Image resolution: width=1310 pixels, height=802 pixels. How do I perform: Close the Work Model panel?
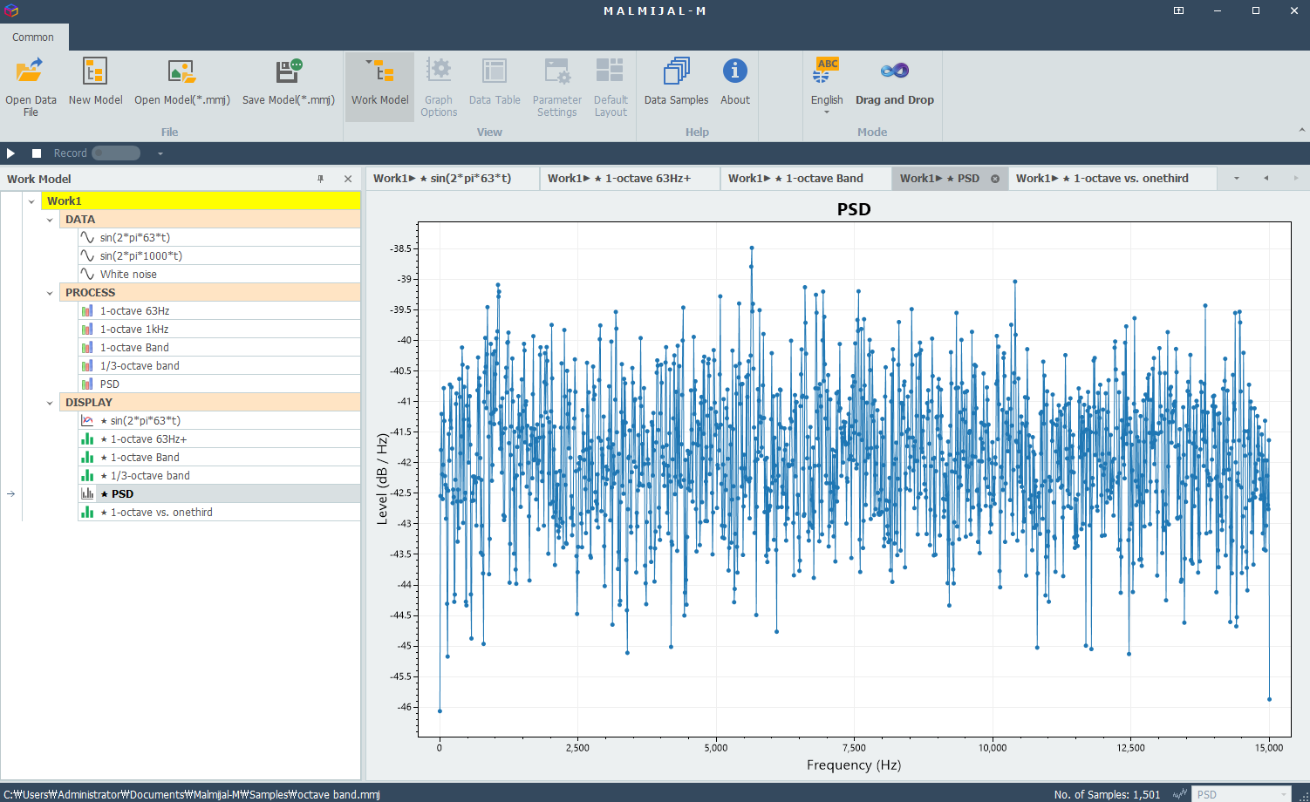pos(348,179)
